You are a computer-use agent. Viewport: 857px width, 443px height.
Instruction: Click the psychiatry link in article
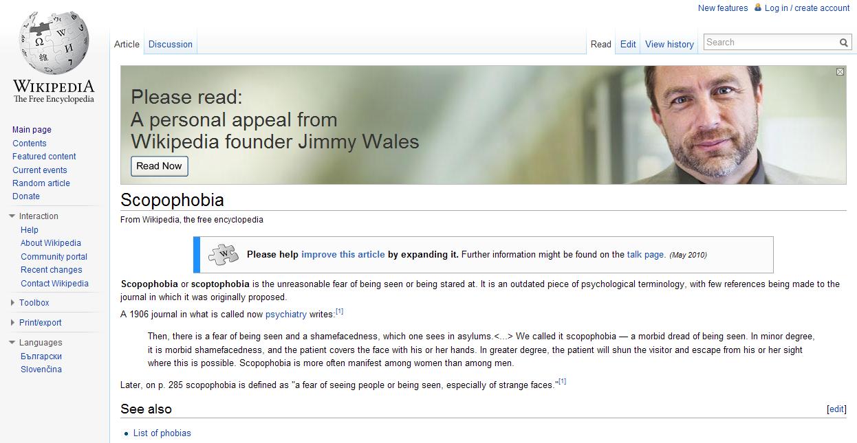pyautogui.click(x=286, y=315)
